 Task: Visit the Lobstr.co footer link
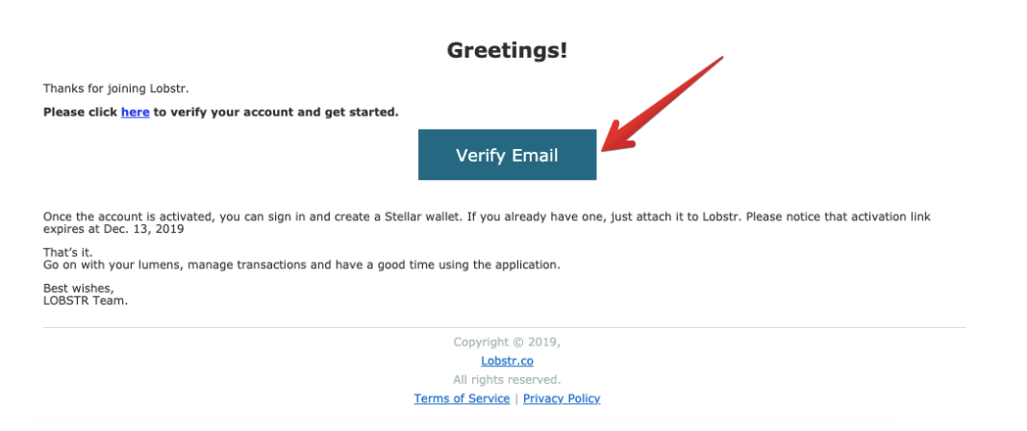[x=507, y=361]
